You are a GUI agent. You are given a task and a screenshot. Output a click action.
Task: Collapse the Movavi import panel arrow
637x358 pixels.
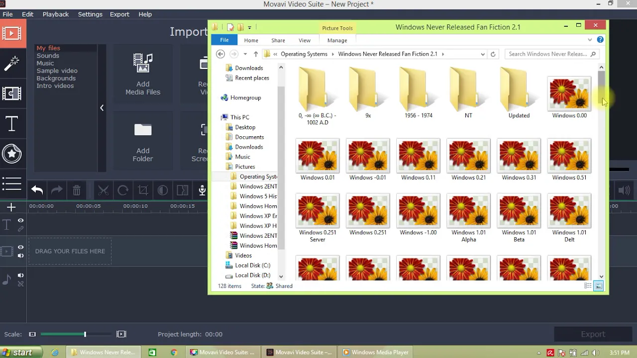click(x=102, y=108)
